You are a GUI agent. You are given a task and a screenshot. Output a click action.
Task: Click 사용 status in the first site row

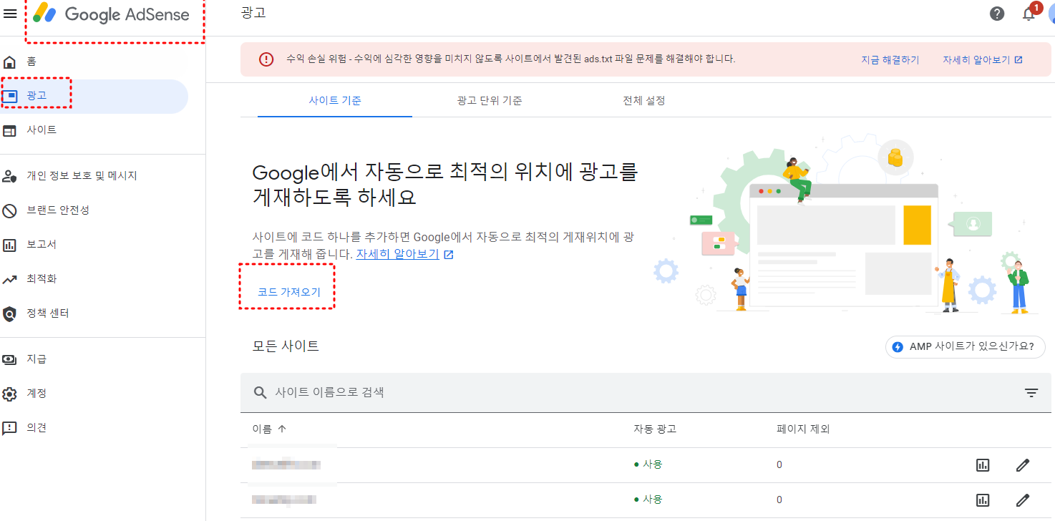click(648, 465)
